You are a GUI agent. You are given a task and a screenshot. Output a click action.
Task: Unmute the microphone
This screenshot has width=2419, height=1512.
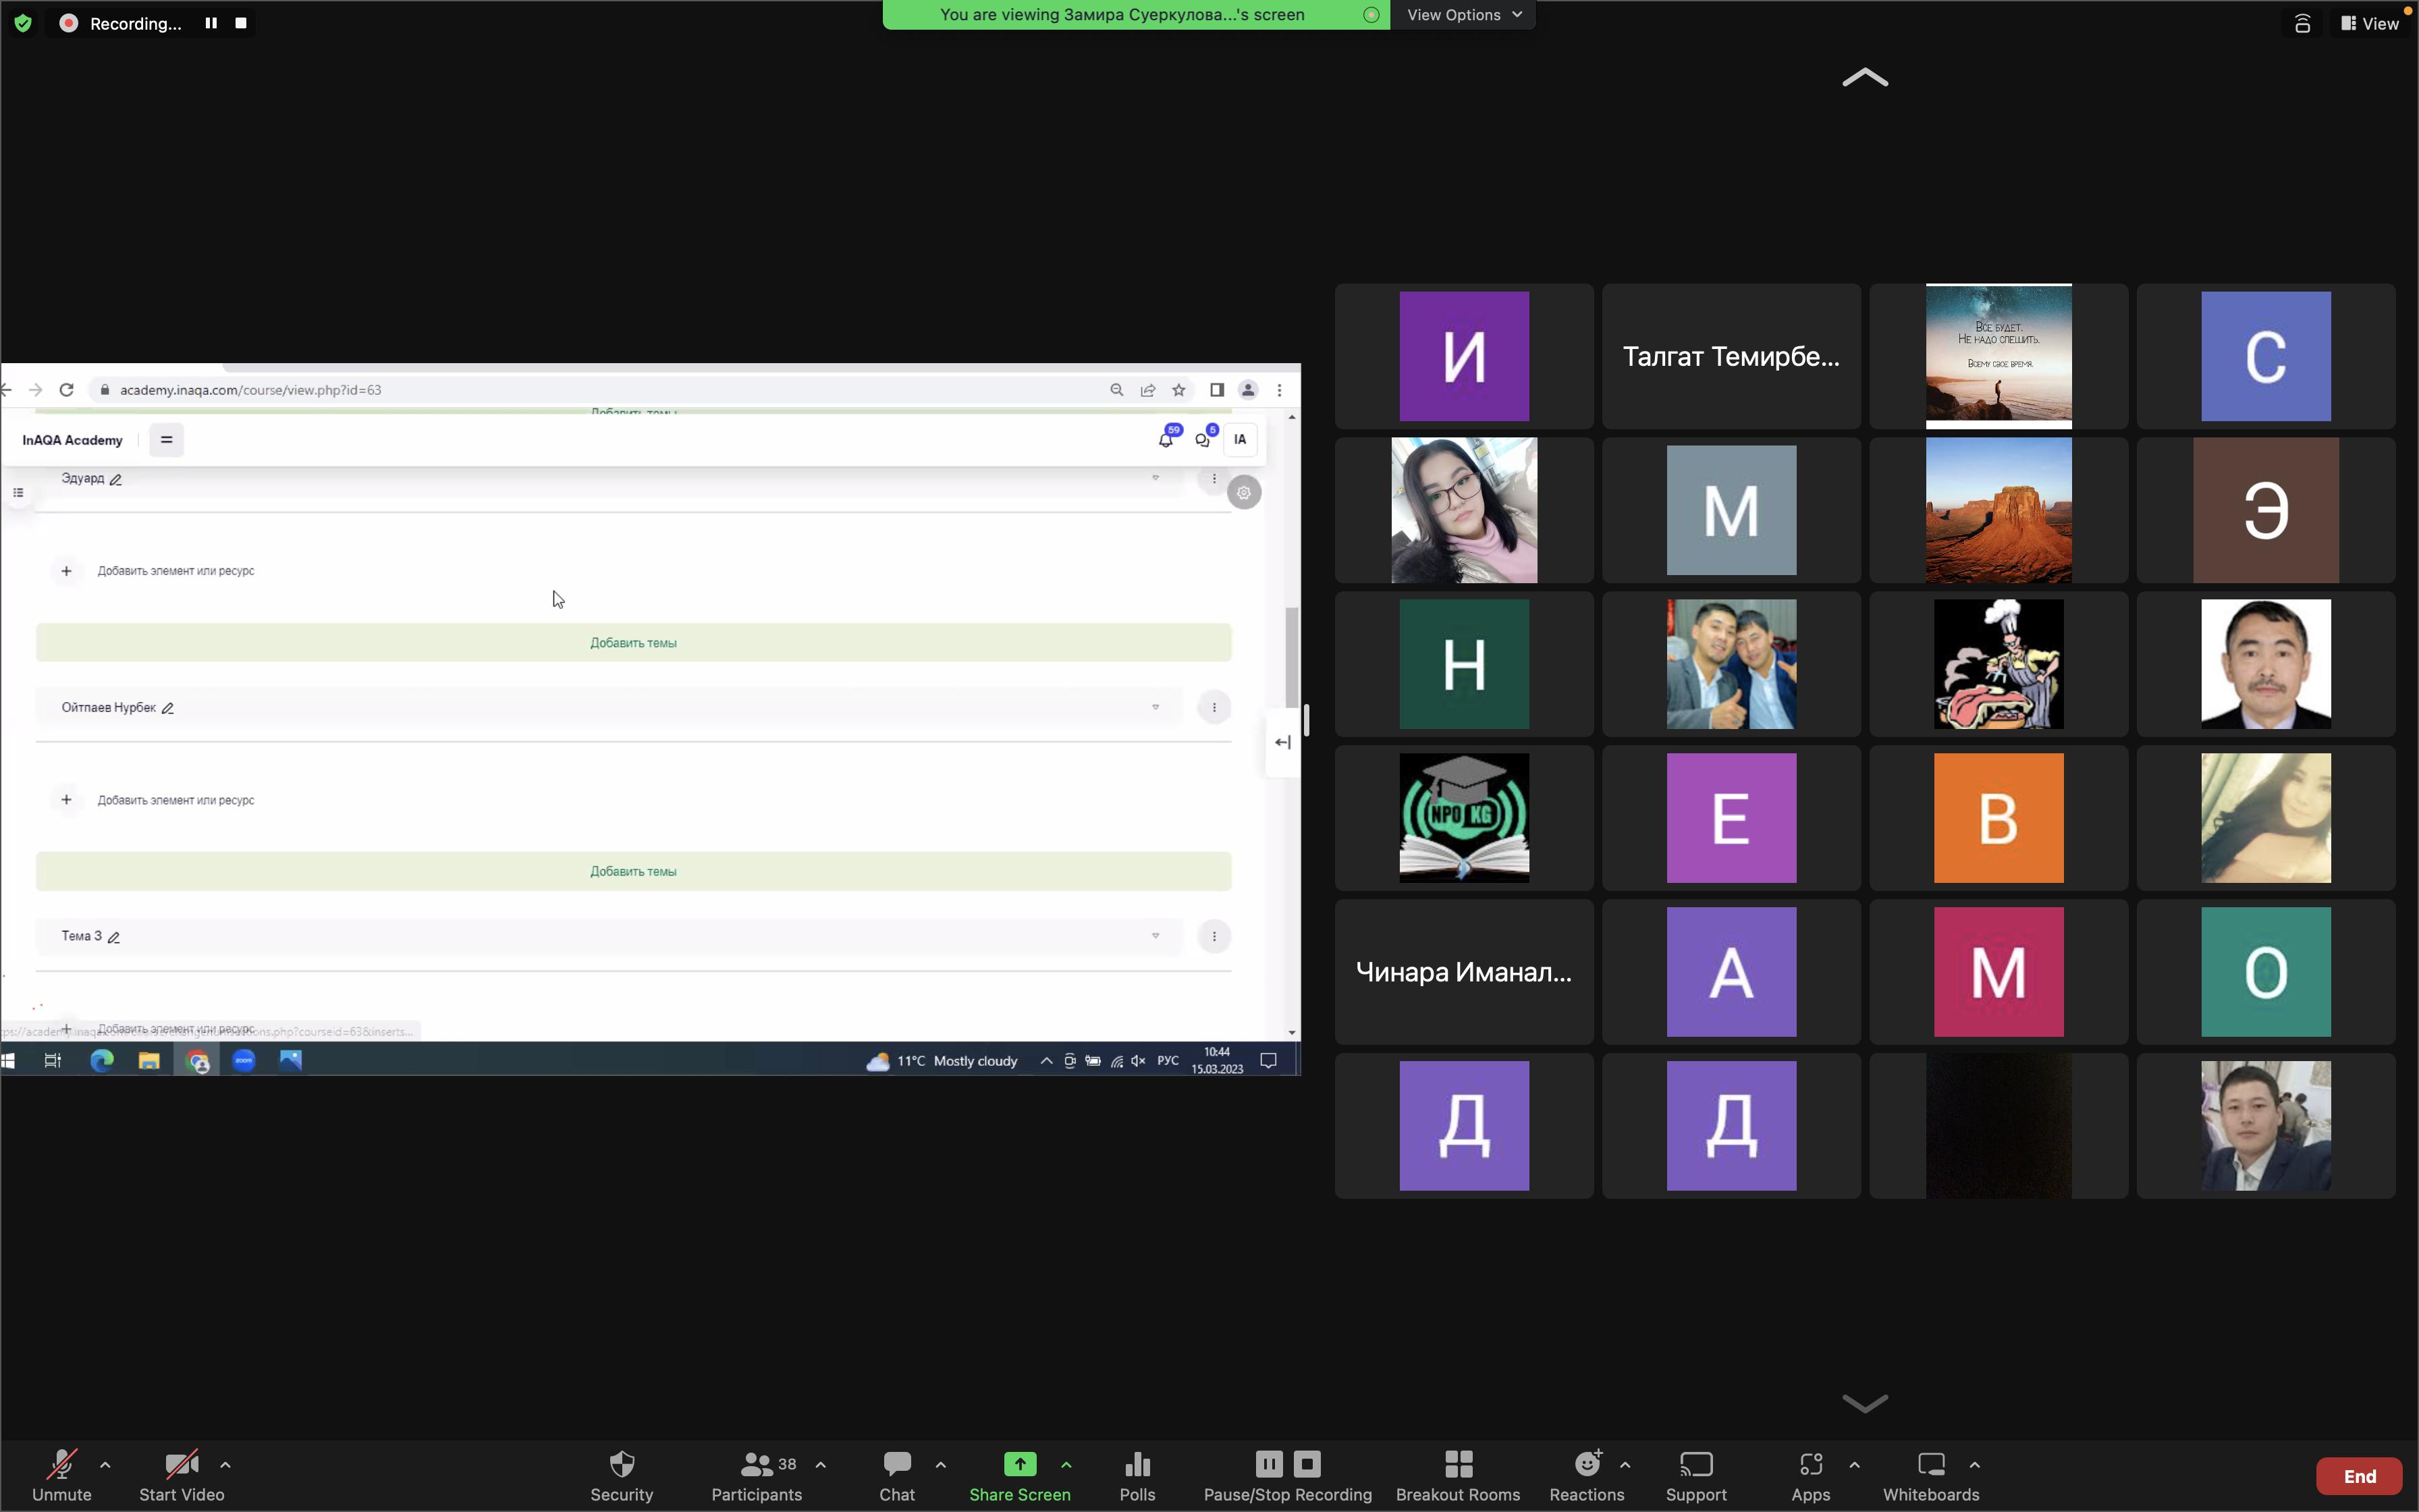click(x=61, y=1475)
